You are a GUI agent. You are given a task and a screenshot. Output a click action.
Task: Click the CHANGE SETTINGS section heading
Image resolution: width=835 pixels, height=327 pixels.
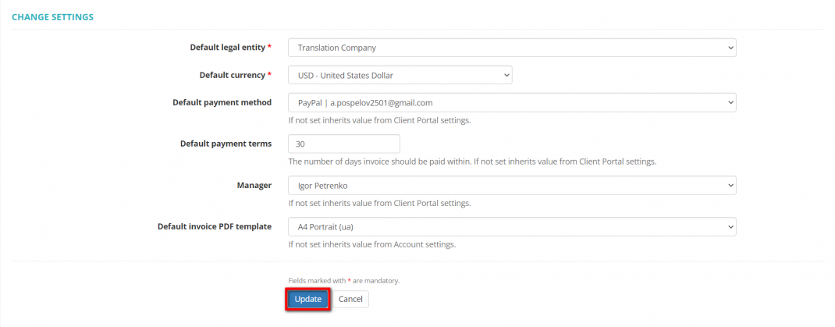[x=52, y=16]
